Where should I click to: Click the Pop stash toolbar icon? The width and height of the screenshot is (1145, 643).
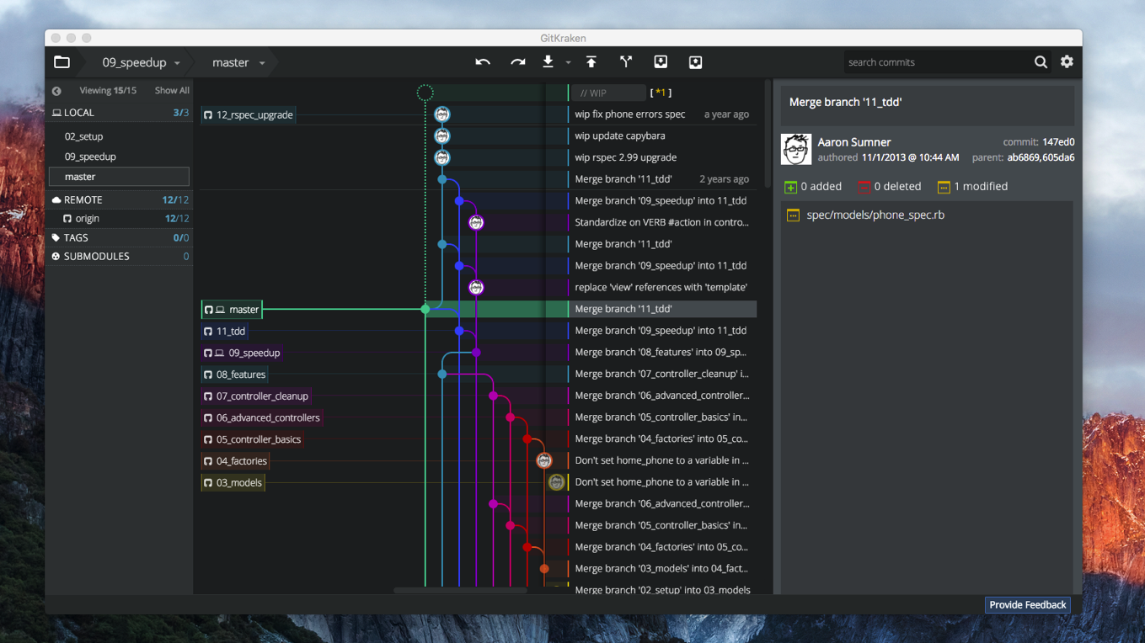coord(695,61)
